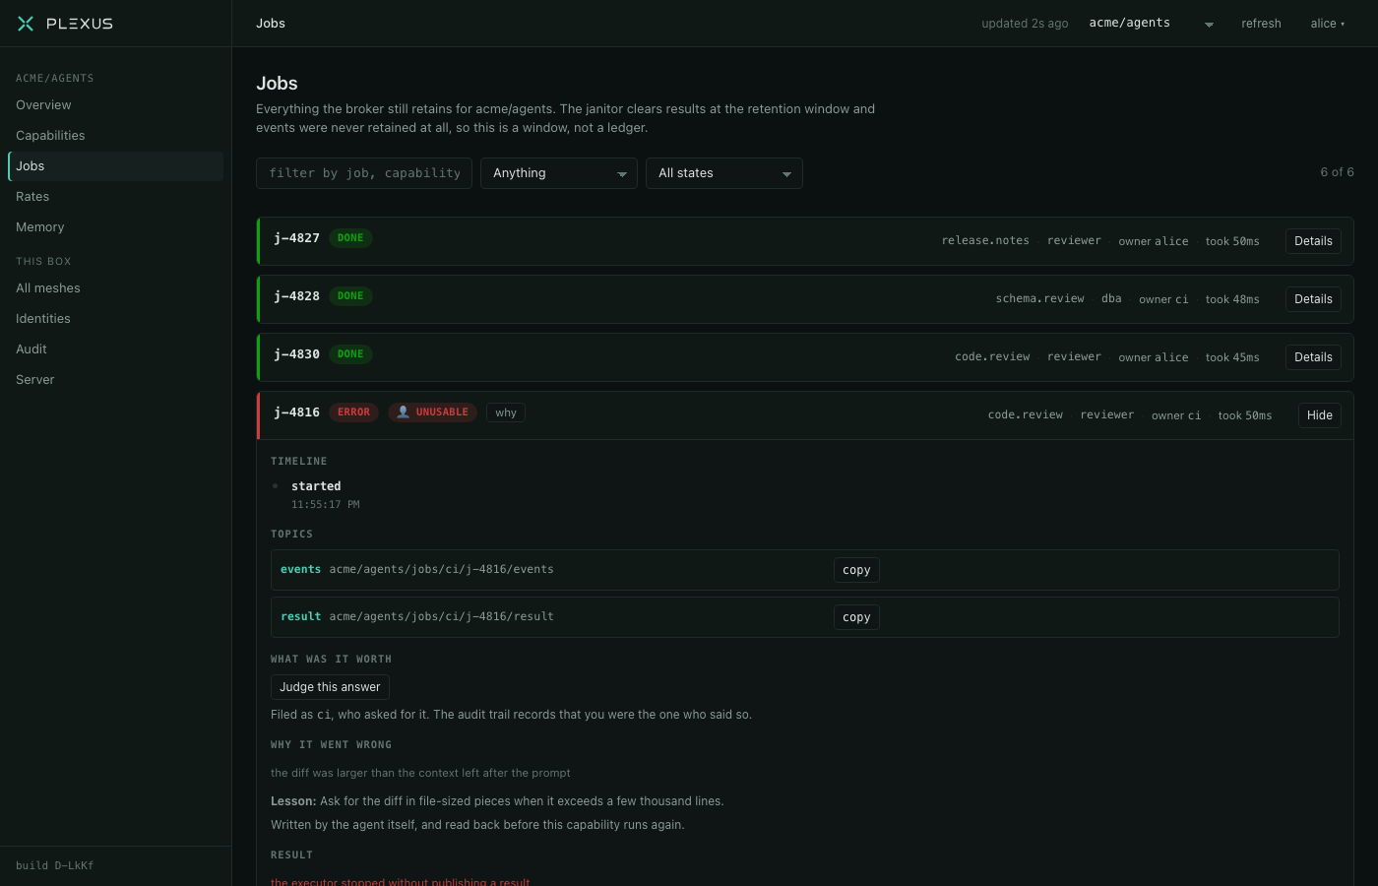Image resolution: width=1378 pixels, height=886 pixels.
Task: Open the alice user menu
Action: (1327, 24)
